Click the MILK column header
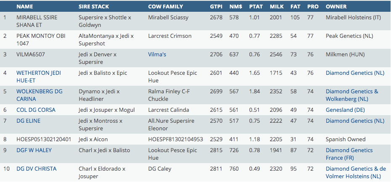The width and height of the screenshot is (391, 182). (276, 7)
